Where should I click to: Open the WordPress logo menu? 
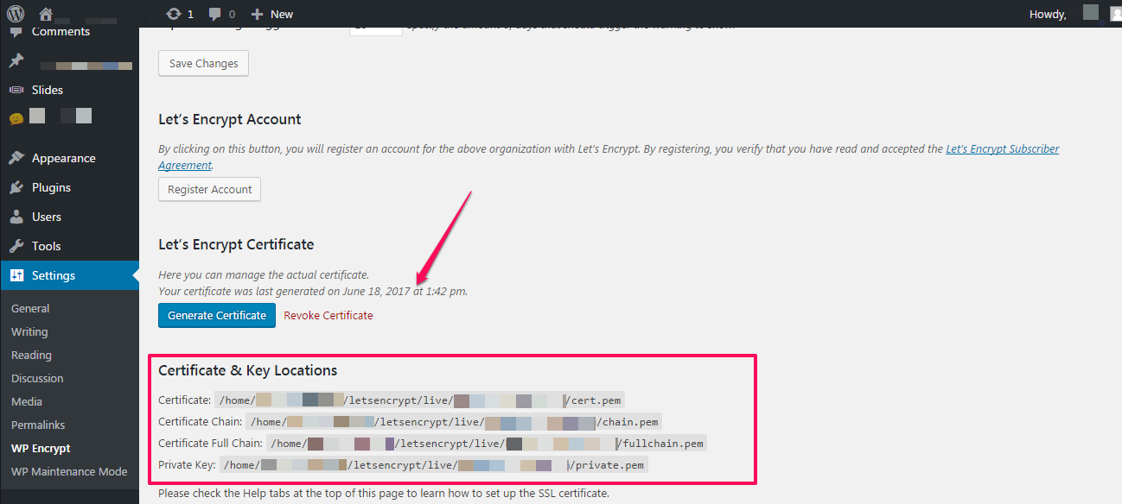(16, 14)
